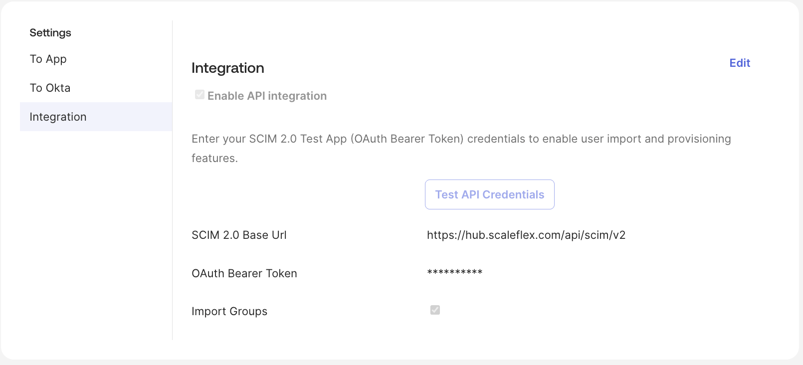Click the masked OAuth Bearer Token value

454,273
